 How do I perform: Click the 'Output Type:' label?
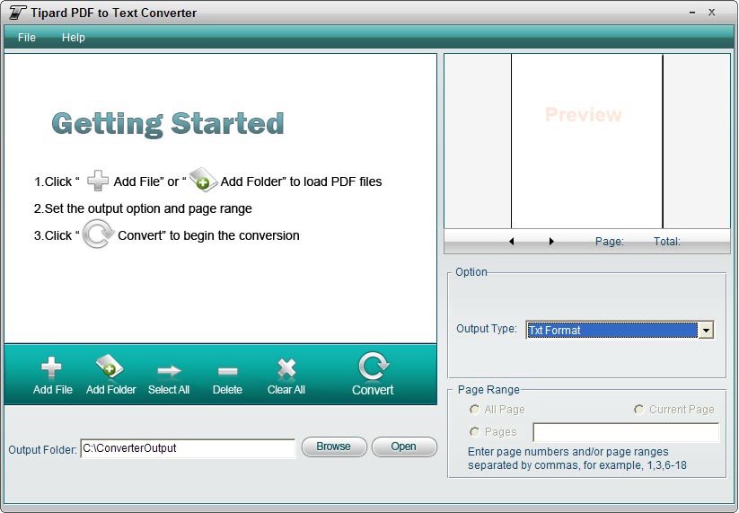click(x=487, y=329)
